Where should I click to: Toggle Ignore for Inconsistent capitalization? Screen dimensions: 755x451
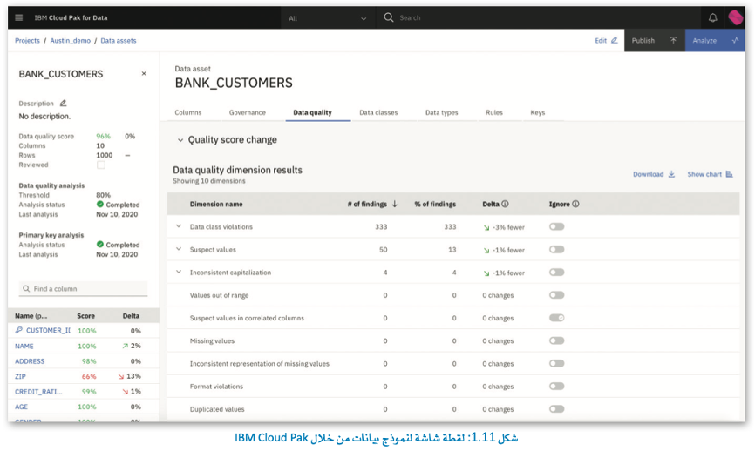coord(556,273)
